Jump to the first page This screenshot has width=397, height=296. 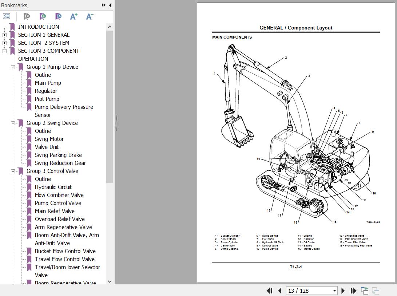point(269,291)
